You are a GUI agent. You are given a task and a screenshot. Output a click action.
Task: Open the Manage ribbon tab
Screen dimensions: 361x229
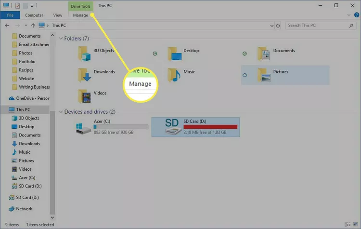80,15
